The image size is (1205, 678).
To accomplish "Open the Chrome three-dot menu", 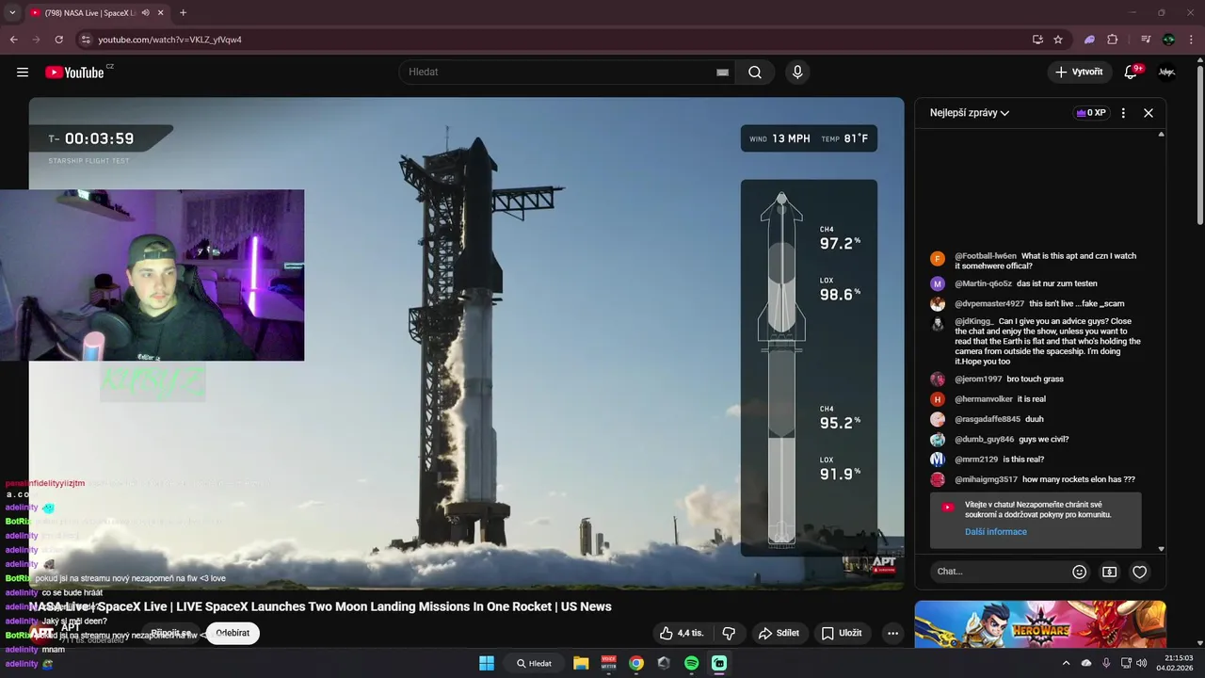I will 1192,40.
